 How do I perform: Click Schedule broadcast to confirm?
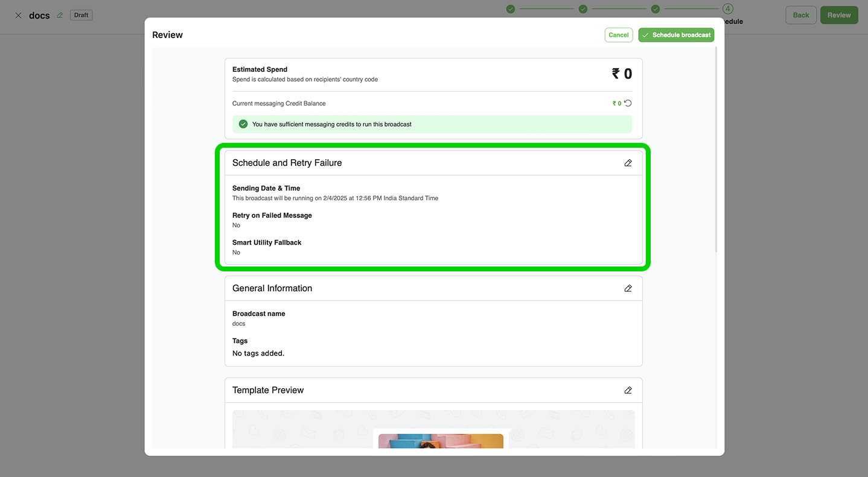click(676, 35)
